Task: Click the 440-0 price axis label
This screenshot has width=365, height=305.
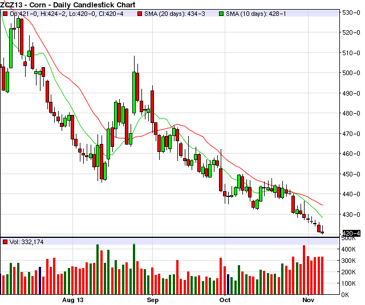Action: (x=351, y=194)
